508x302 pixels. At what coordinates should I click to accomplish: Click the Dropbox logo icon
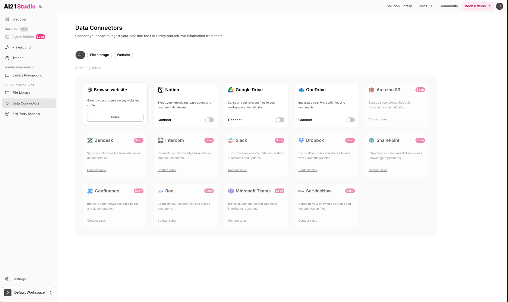[301, 140]
